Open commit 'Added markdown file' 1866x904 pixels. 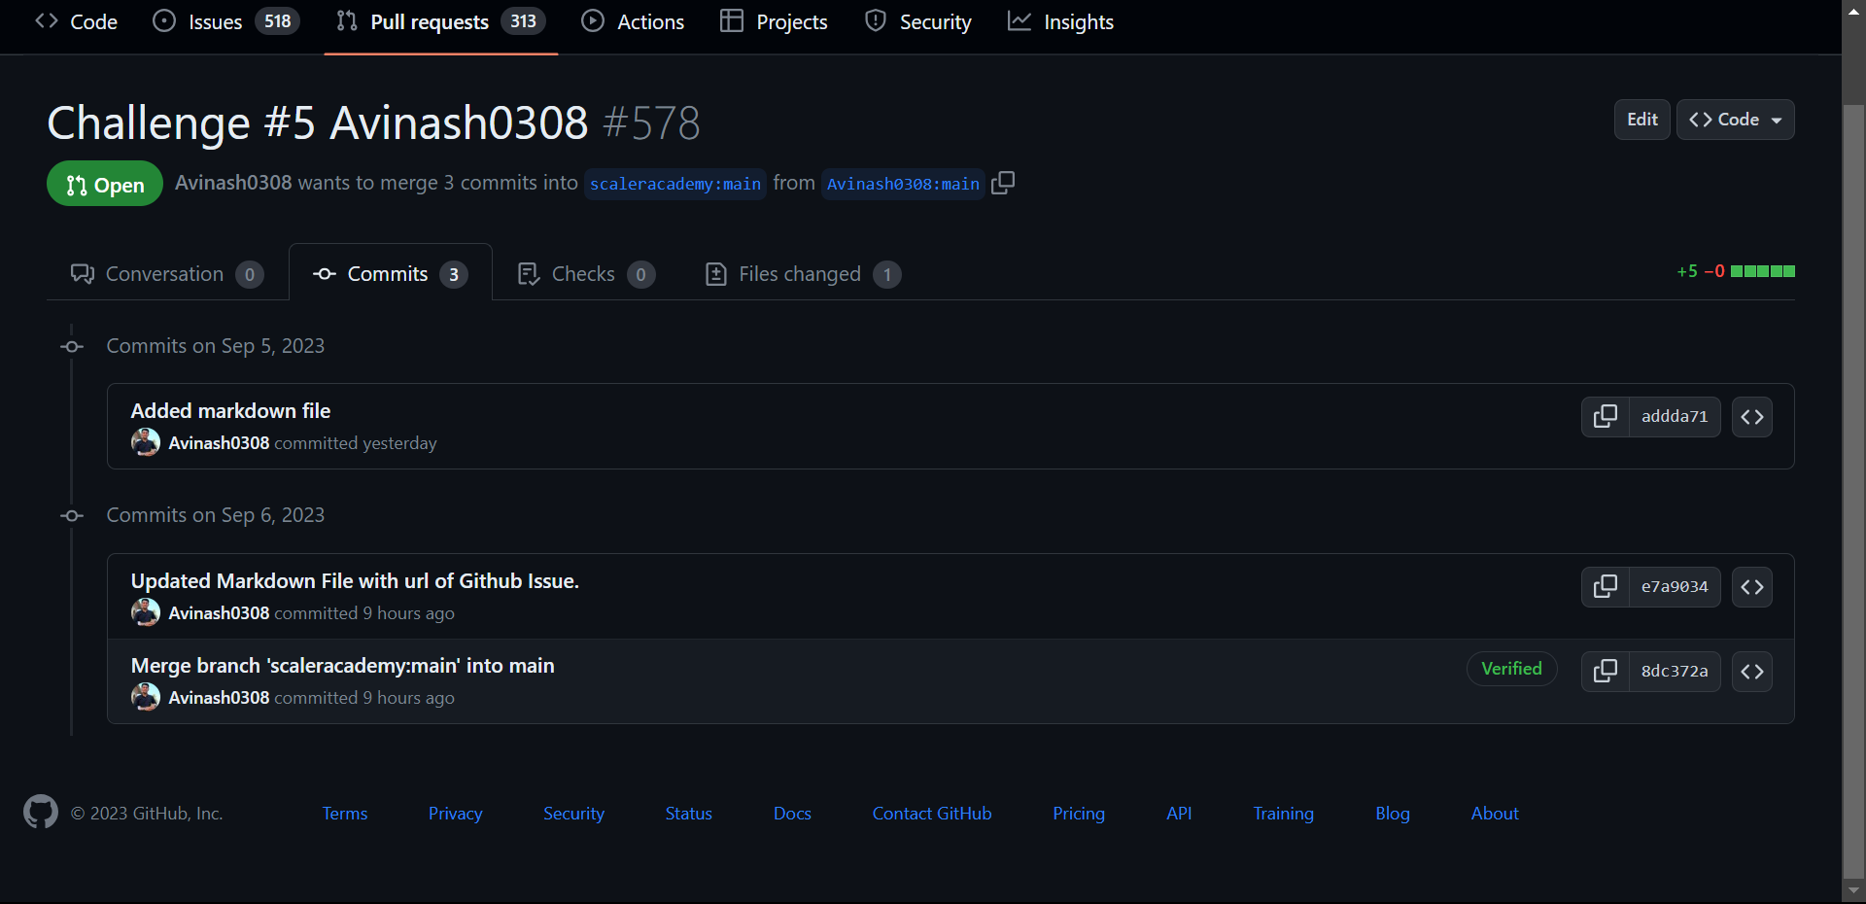point(230,411)
